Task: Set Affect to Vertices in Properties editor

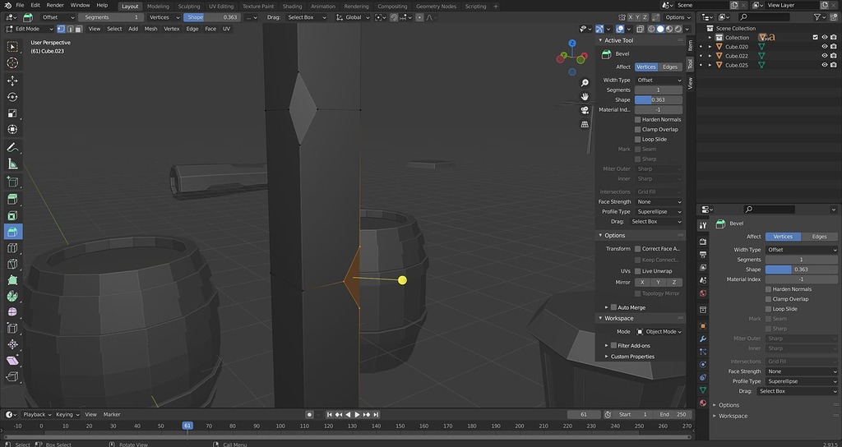Action: (783, 237)
